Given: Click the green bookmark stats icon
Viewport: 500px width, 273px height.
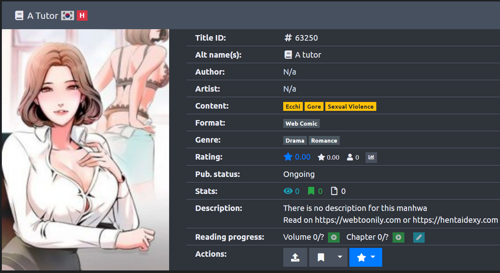Looking at the screenshot, I should pos(311,191).
